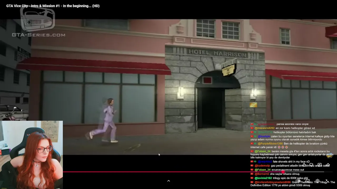Click the YouTube badge beside @Bernarrd
This screenshot has height=189, width=337.
coord(252,174)
